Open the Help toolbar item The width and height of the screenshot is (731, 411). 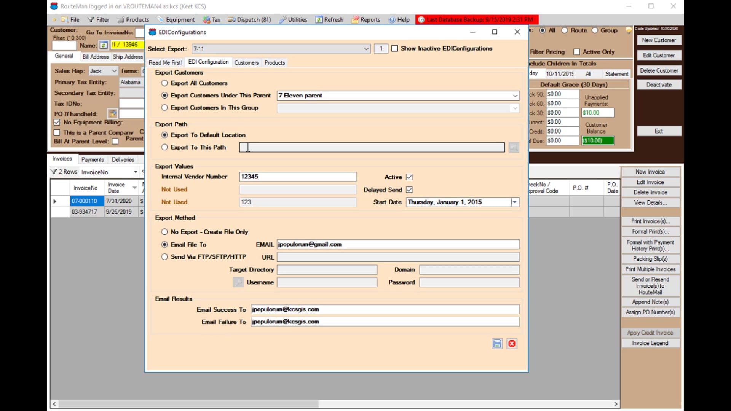[x=399, y=19]
